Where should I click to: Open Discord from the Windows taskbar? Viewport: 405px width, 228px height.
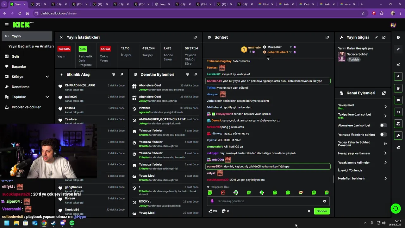[x=63, y=223]
